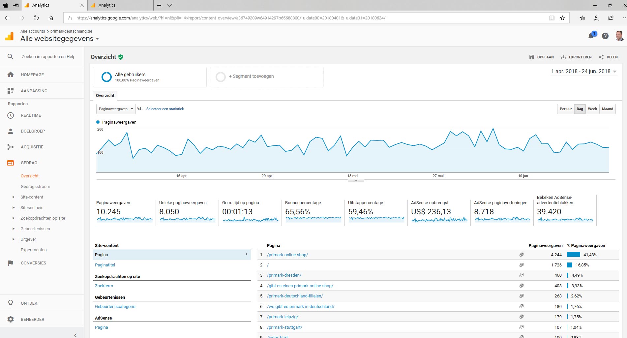627x338 pixels.
Task: Collapse the sidebar with bottom chevron
Action: point(75,335)
